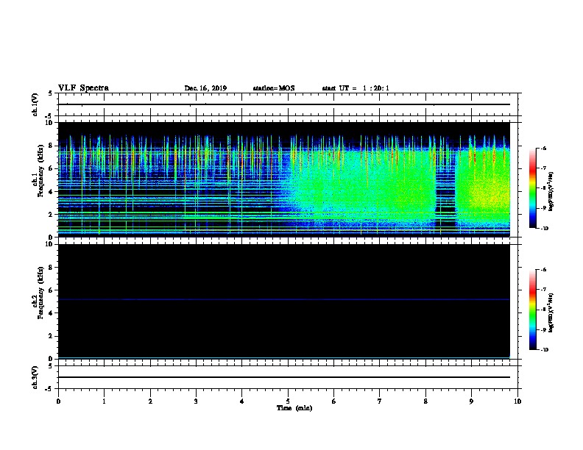Viewport: 583px width, 450px height.
Task: Click the "start UT = 1 : 20: 1" text
Action: [356, 88]
